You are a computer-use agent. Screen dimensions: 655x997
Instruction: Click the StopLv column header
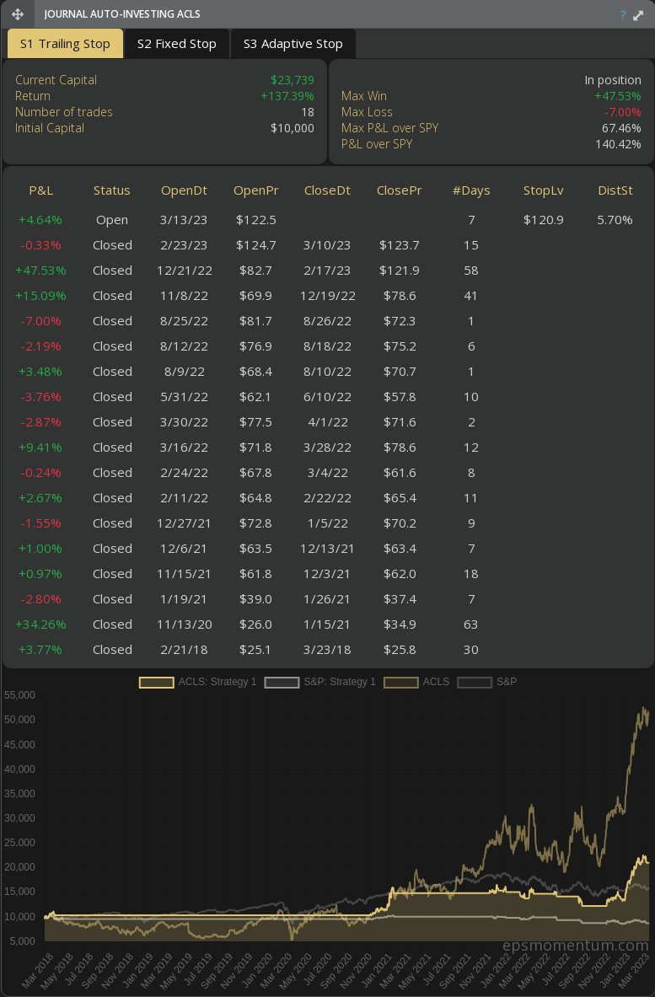tap(543, 190)
